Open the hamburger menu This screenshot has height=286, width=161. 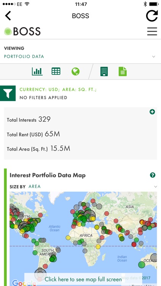point(152,31)
